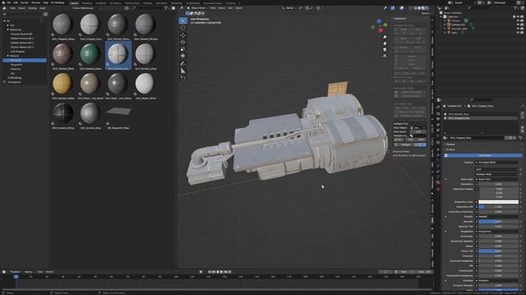Click the viewport zoom magnifier icon
This screenshot has width=526, height=295.
[385, 37]
